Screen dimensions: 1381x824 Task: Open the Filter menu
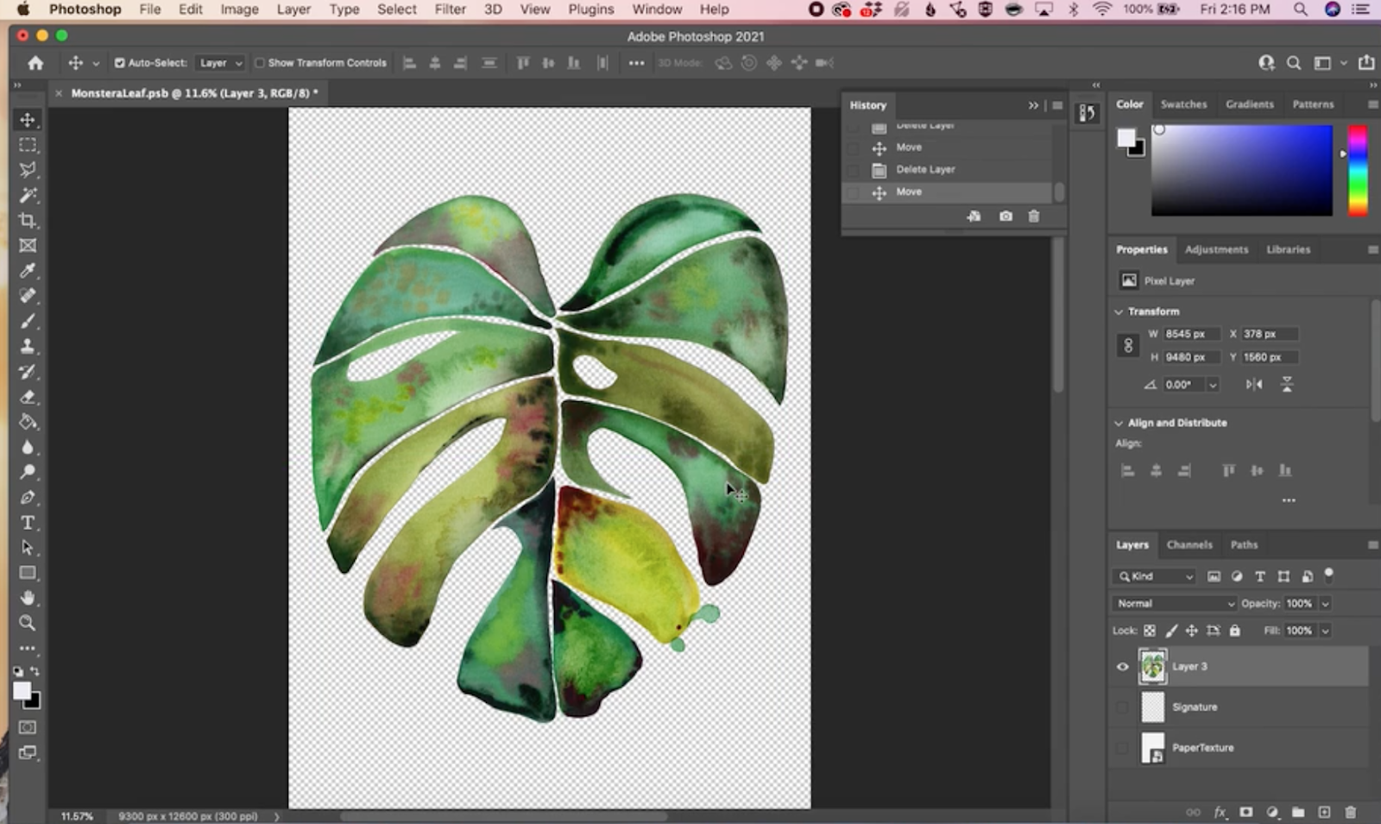tap(450, 9)
